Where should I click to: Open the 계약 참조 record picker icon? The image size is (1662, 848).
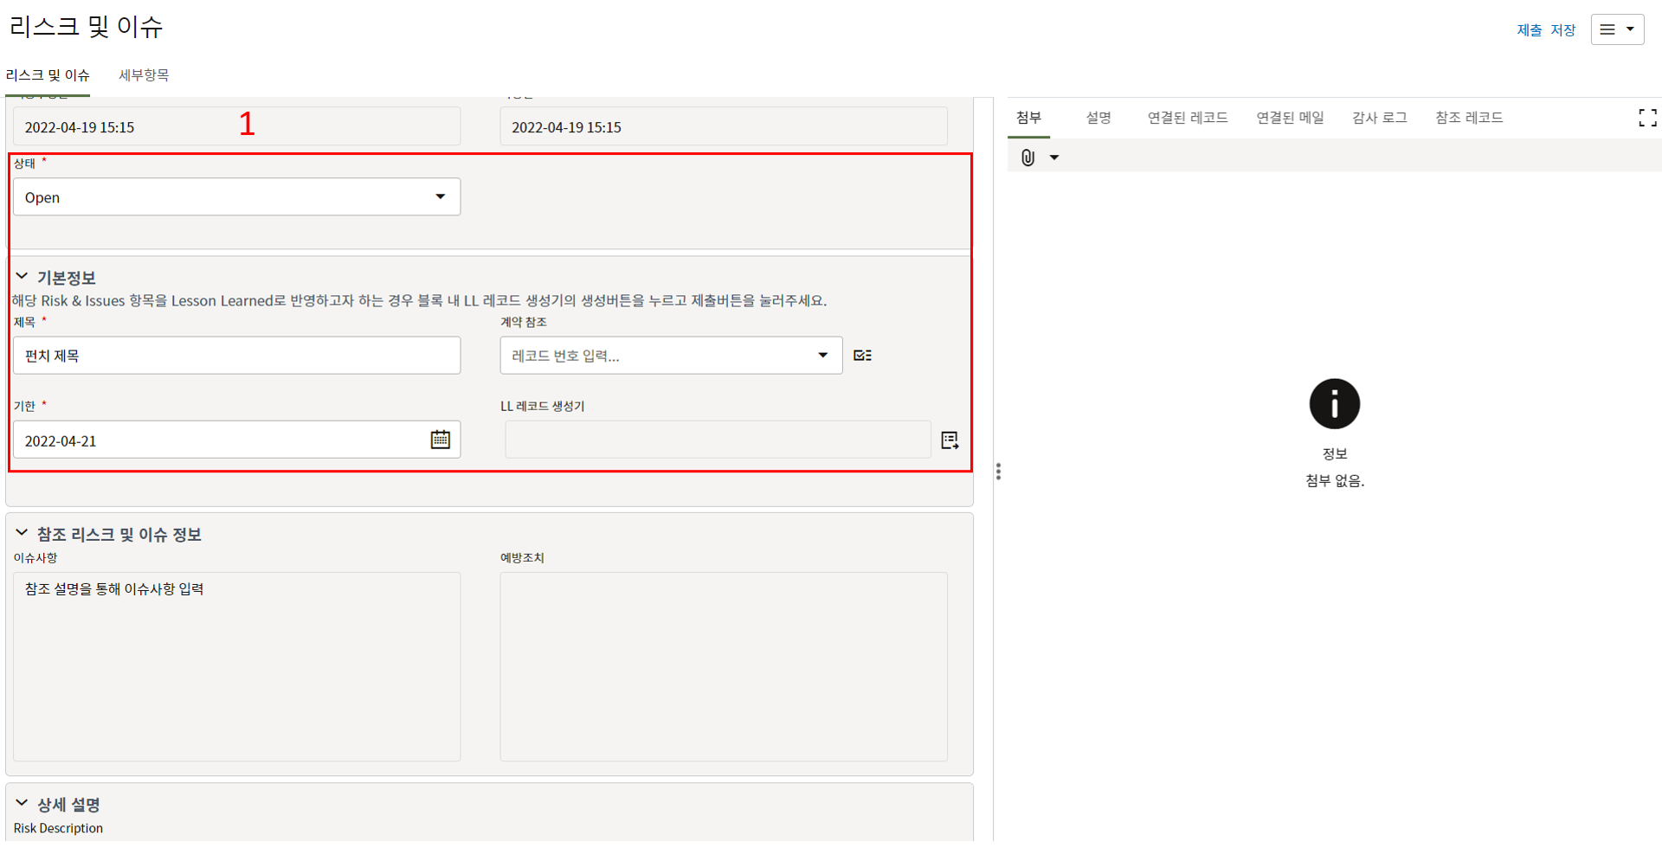pos(862,356)
